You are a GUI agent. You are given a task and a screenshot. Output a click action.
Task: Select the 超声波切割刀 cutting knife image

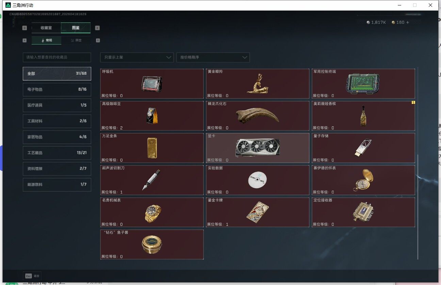(x=151, y=180)
